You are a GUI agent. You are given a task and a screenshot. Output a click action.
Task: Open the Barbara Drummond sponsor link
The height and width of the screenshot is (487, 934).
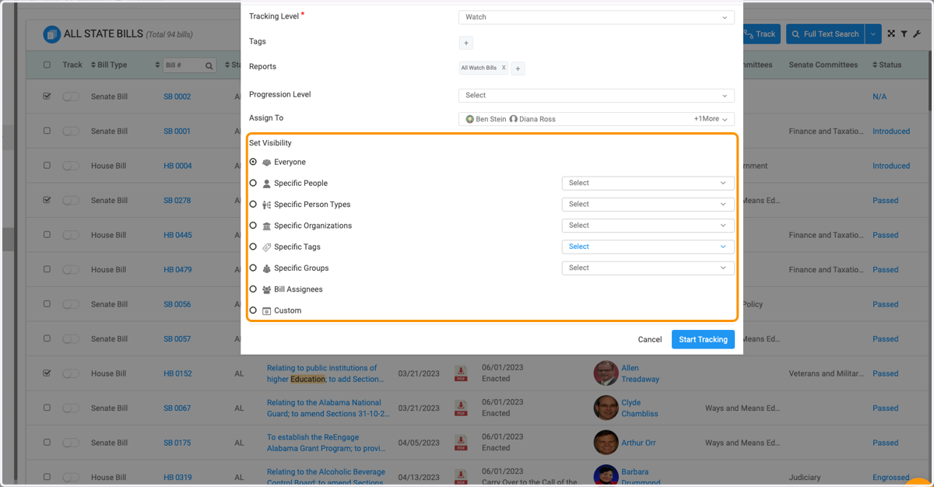pos(640,476)
